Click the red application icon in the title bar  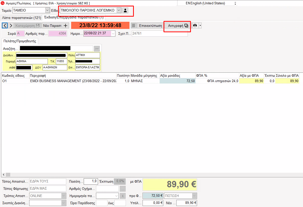tap(3, 3)
